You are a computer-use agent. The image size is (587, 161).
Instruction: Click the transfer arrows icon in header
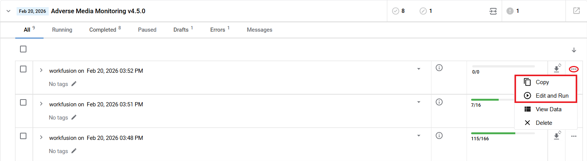coord(493,11)
